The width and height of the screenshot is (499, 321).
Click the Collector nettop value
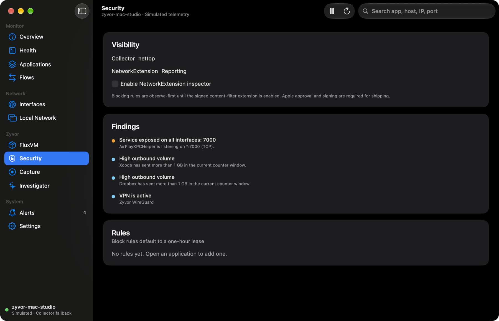[x=147, y=59]
